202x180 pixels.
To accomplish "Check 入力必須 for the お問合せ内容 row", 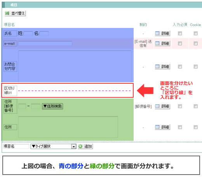I will point(180,67).
